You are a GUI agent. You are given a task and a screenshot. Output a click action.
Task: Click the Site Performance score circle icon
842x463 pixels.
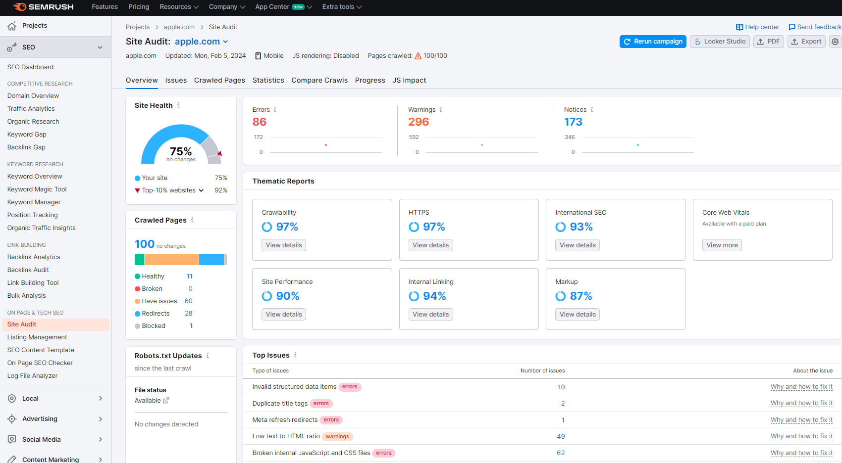pos(267,296)
